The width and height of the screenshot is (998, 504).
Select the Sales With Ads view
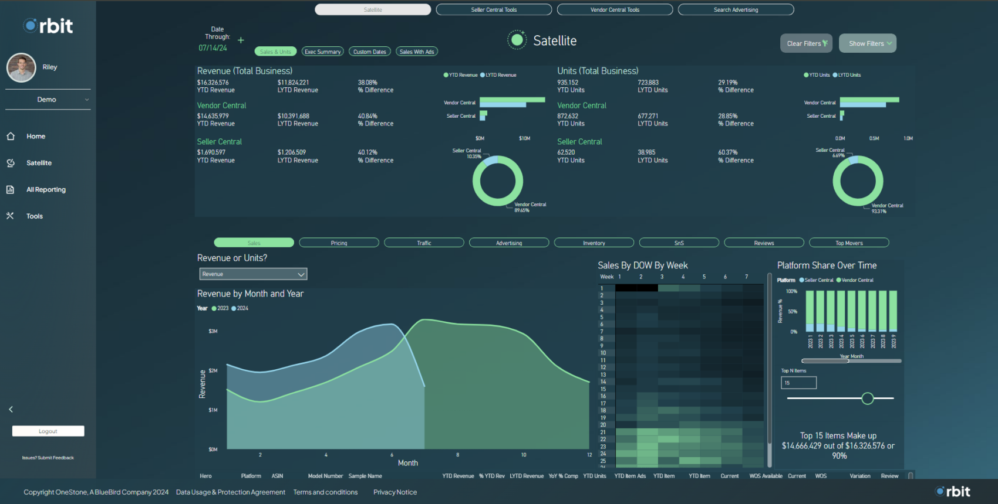417,52
